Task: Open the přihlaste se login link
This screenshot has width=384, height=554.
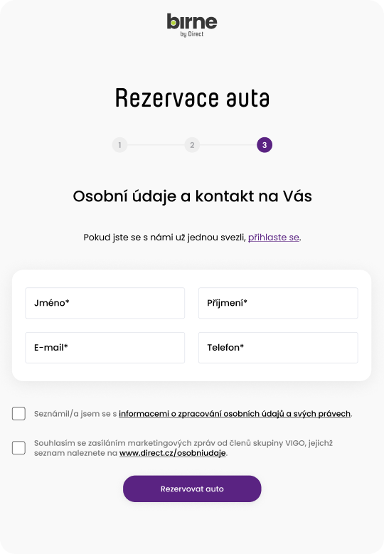Action: 274,237
